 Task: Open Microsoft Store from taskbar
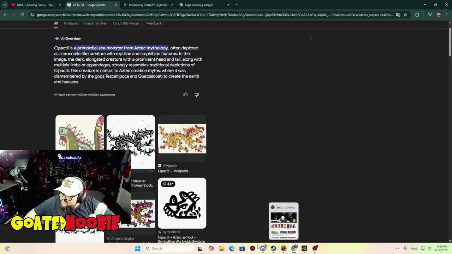coord(242,248)
